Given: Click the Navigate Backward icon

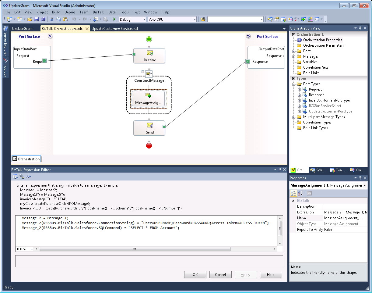Looking at the screenshot, I should click(96, 19).
